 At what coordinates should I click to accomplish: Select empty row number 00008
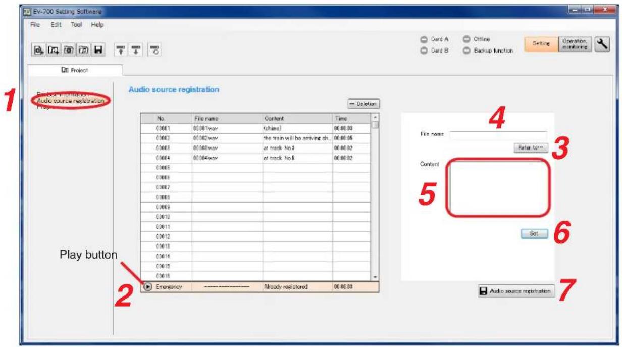coord(167,197)
